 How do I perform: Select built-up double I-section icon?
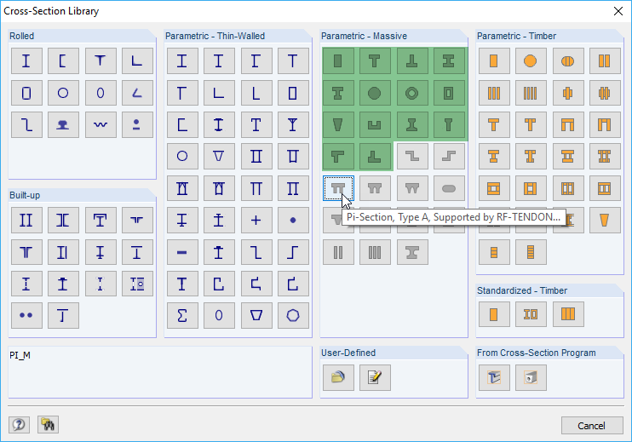26,221
